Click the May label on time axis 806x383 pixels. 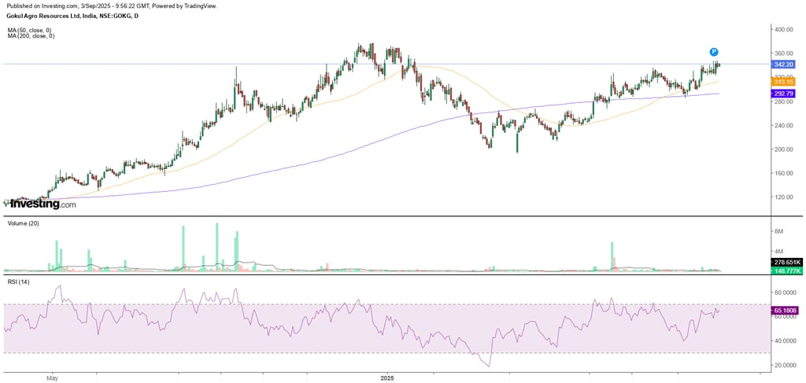51,378
